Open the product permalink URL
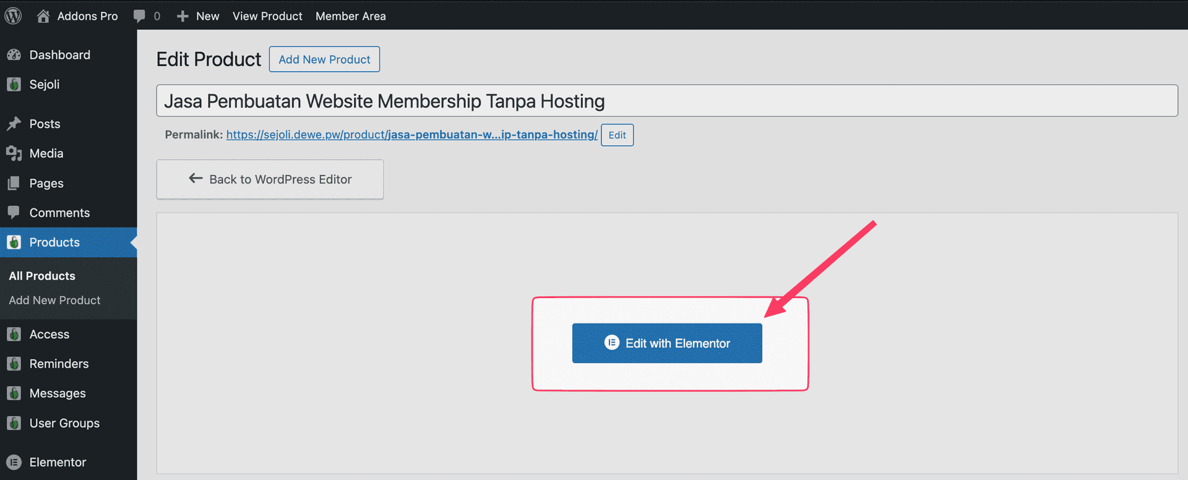The width and height of the screenshot is (1188, 480). [411, 135]
